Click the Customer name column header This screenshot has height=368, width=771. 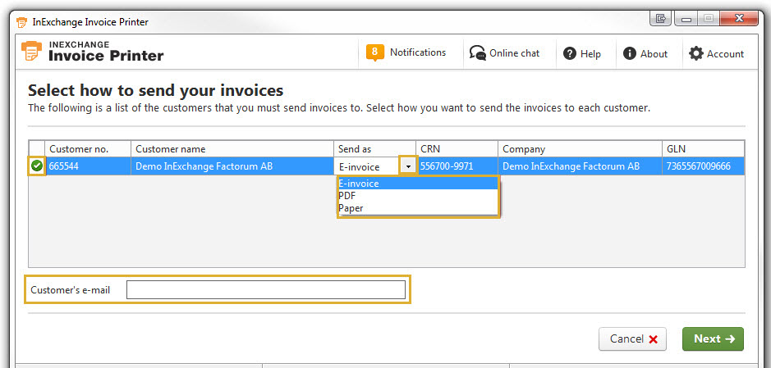(232, 149)
